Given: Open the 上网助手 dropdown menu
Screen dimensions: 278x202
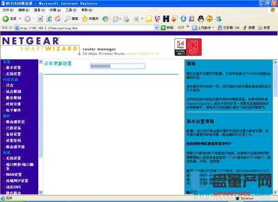Looking at the screenshot, I should click(x=213, y=28).
